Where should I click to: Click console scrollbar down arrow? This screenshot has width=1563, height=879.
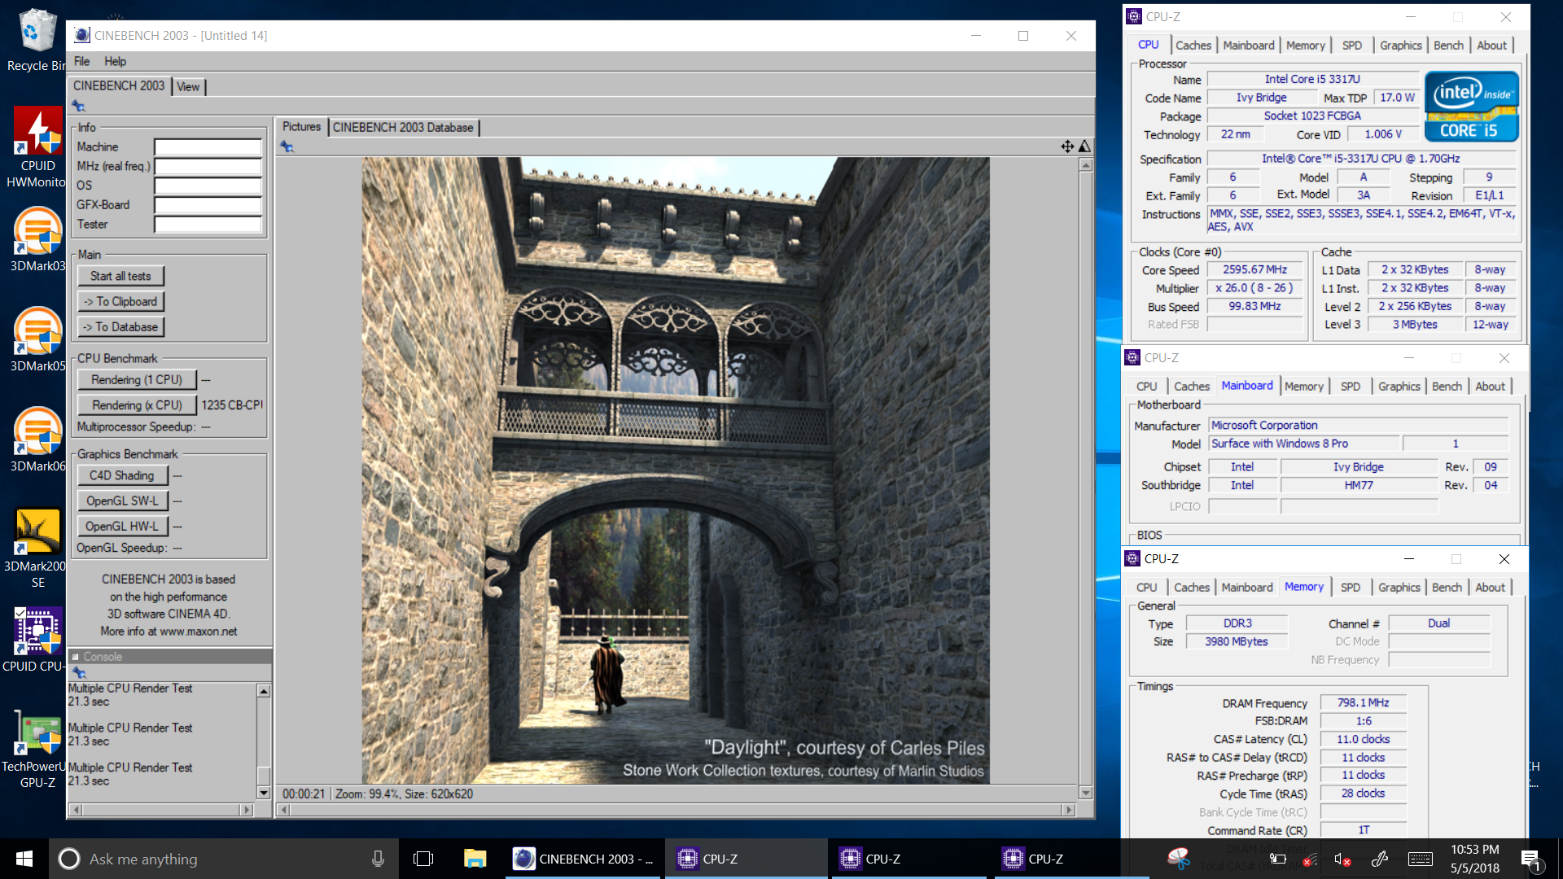pos(263,793)
